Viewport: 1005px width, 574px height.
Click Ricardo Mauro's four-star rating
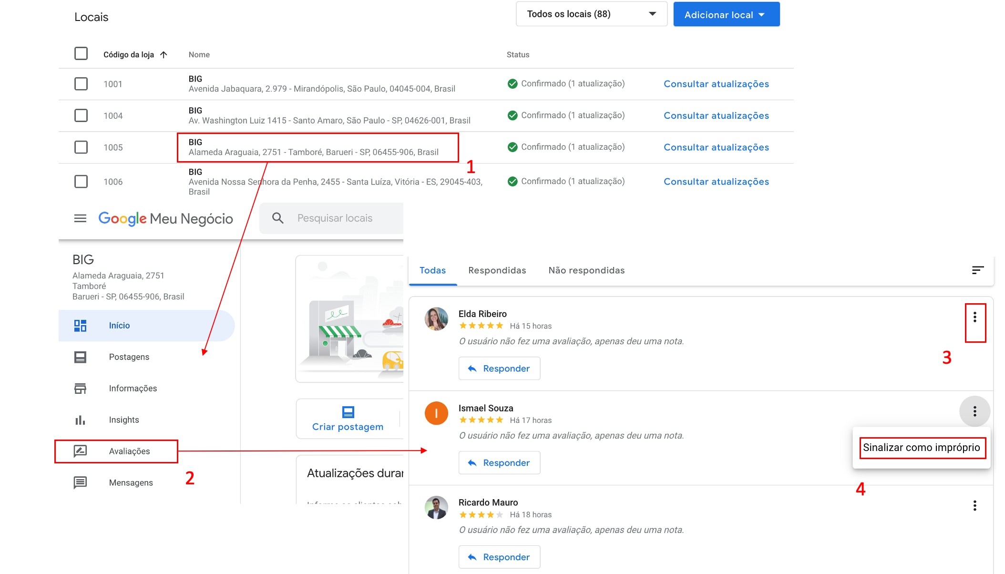click(x=481, y=515)
